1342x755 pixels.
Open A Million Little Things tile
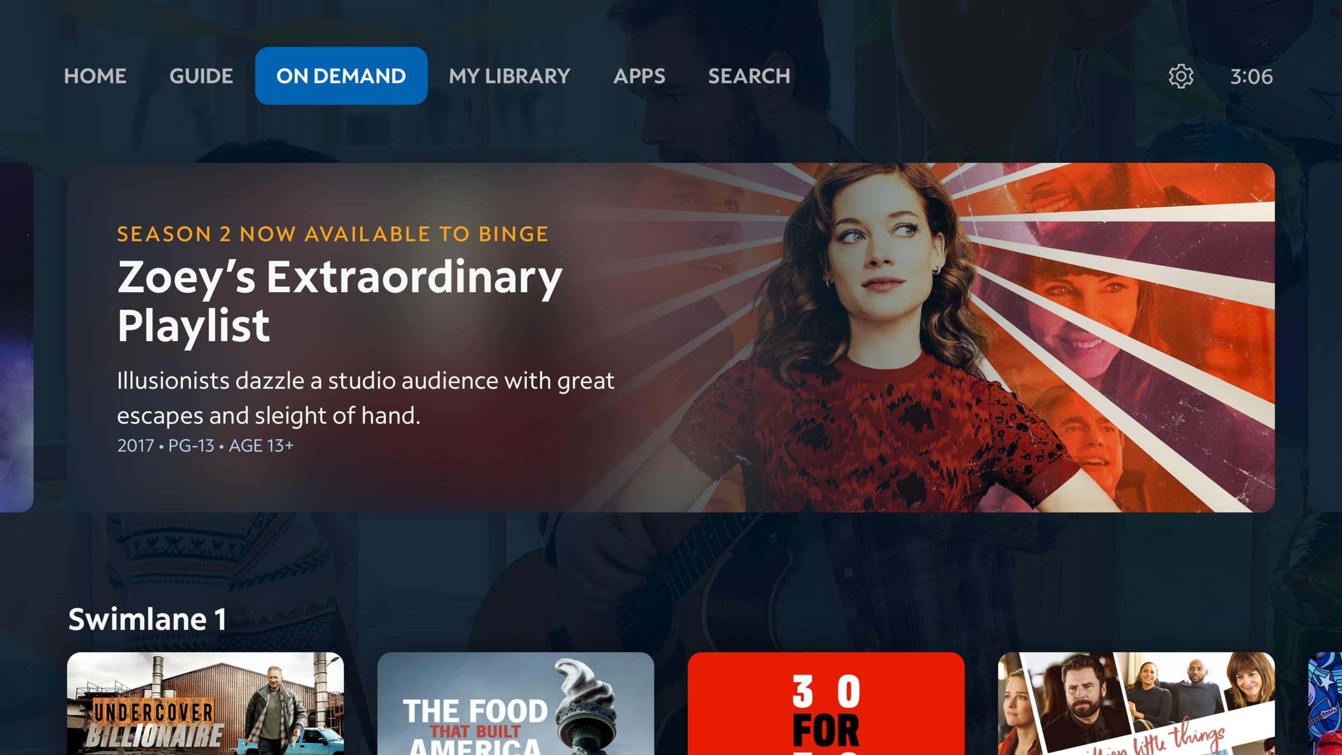[1136, 703]
